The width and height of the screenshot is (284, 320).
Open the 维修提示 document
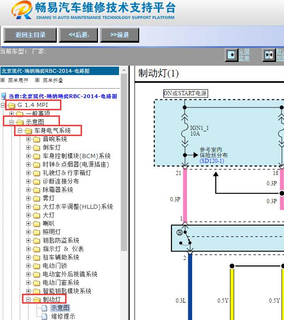point(63,317)
